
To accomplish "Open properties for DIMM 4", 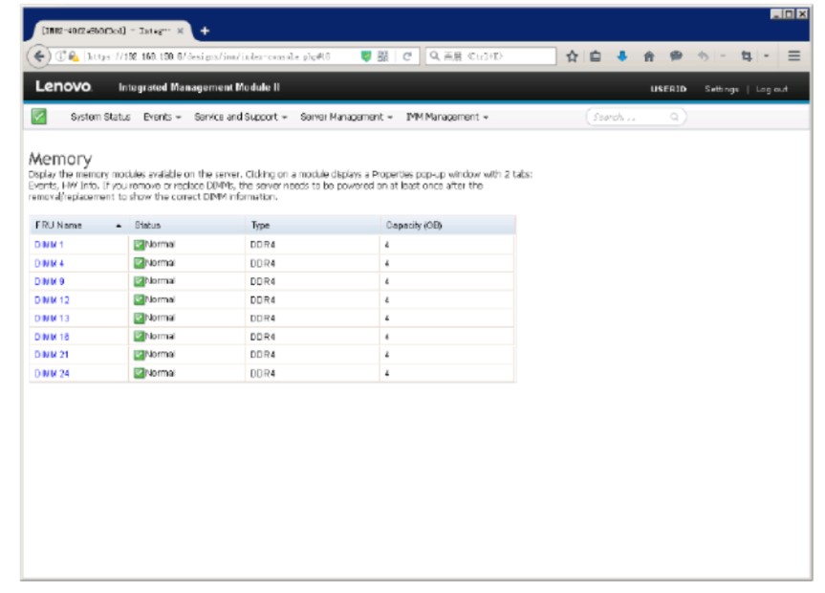I will point(49,263).
